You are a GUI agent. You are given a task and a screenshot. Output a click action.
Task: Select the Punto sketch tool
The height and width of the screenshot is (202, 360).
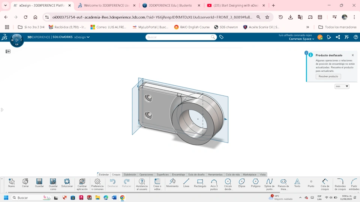[x=311, y=182]
